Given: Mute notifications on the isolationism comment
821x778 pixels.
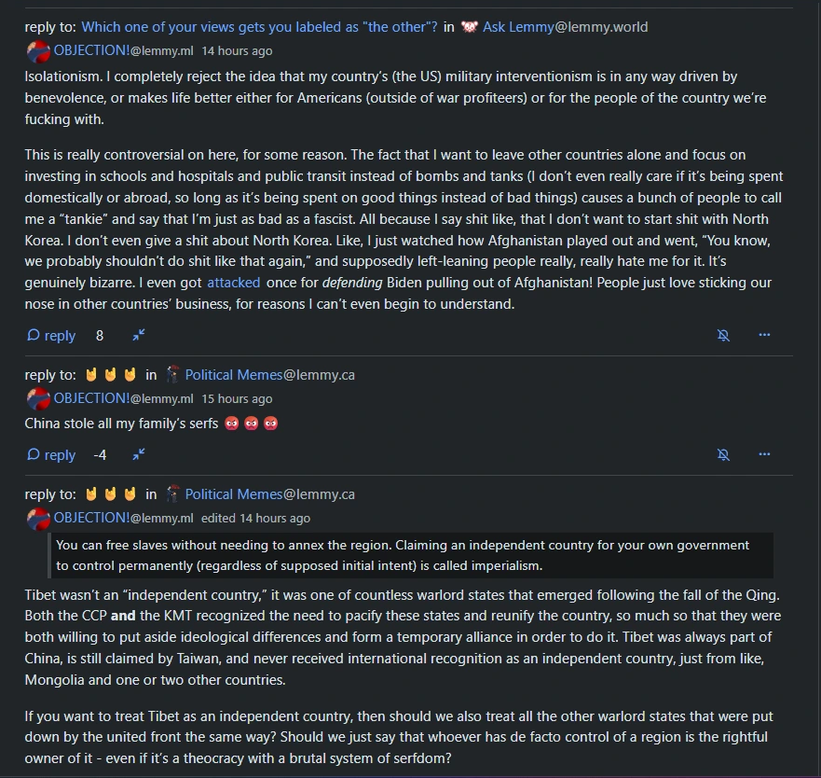Looking at the screenshot, I should 724,335.
